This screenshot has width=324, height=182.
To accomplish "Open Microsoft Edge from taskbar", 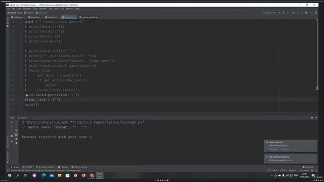I will (44, 175).
